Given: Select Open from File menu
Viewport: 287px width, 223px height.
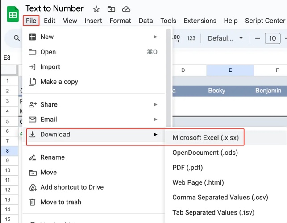Looking at the screenshot, I should click(x=93, y=52).
